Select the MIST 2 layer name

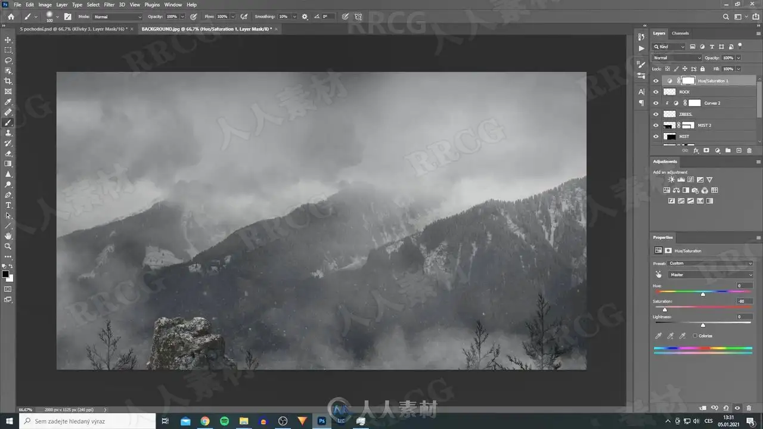point(705,126)
